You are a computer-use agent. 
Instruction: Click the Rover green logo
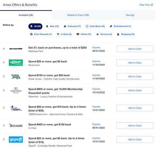[16, 63]
